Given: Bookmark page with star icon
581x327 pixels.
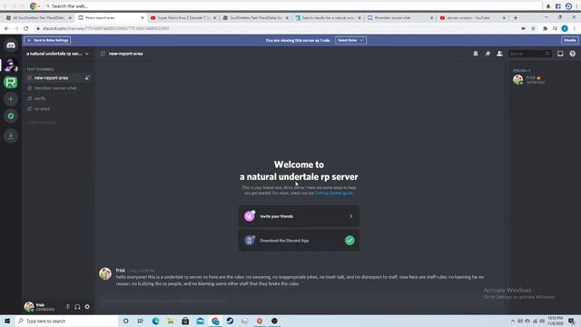Looking at the screenshot, I should tap(533, 28).
